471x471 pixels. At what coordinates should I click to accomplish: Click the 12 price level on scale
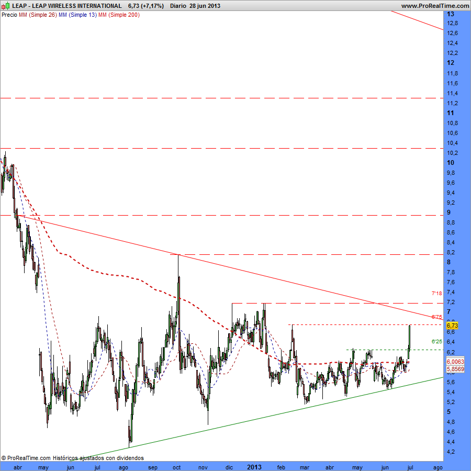point(451,62)
